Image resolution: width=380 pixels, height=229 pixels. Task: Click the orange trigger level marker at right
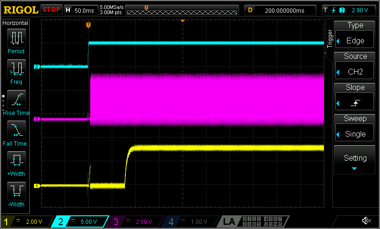(325, 53)
